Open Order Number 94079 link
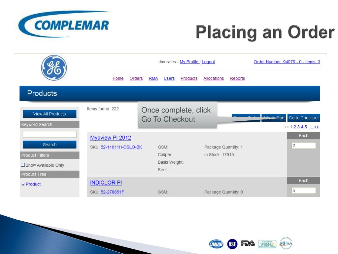 287,62
